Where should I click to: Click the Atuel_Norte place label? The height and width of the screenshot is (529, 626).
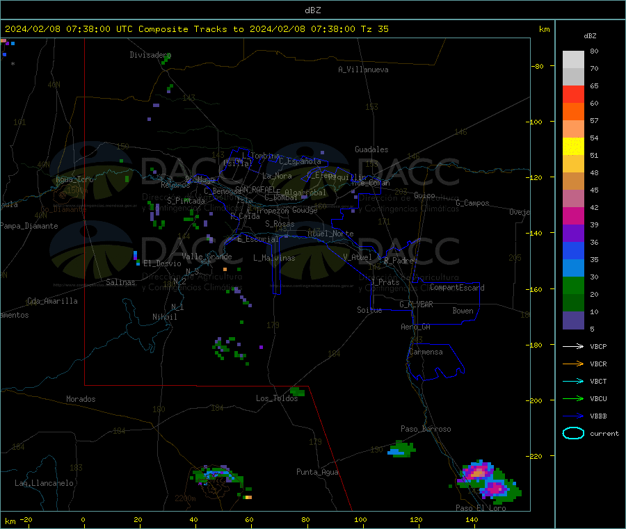pos(330,234)
